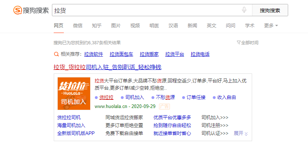
Task: Click the 搜狗搜索 search button
Action: (x=270, y=10)
